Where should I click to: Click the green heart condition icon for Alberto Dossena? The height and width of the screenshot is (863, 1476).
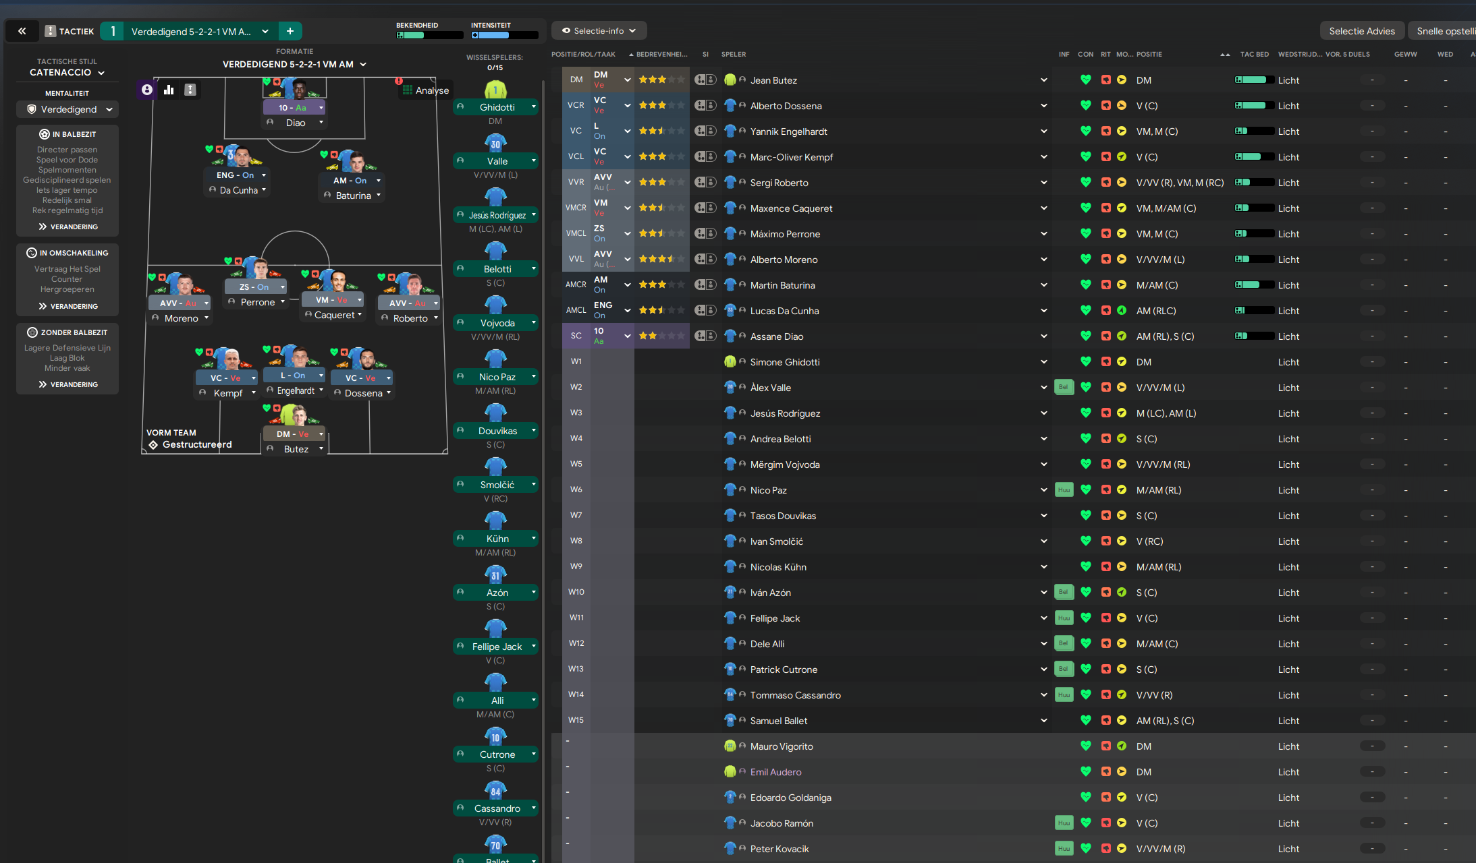(x=1085, y=105)
